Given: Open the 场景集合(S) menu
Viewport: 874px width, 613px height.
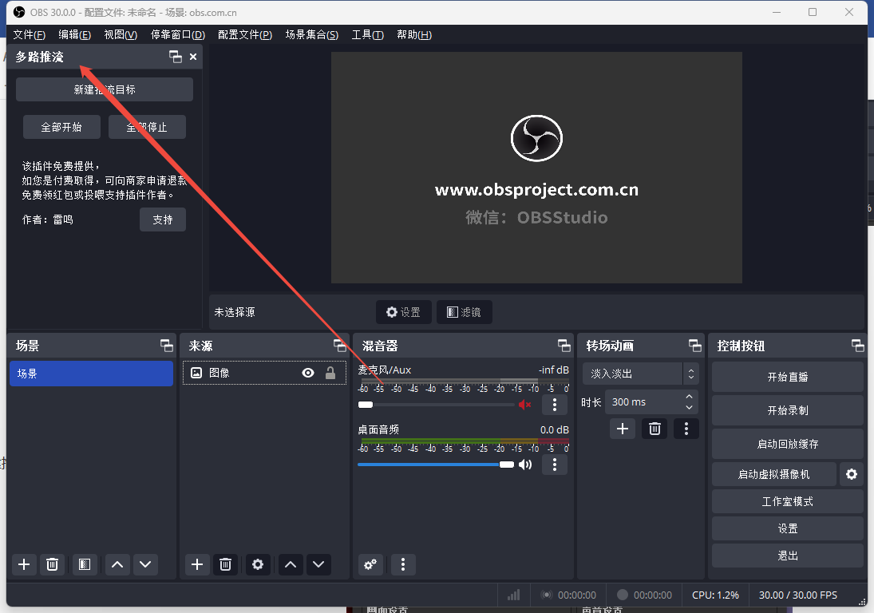Looking at the screenshot, I should pyautogui.click(x=311, y=35).
